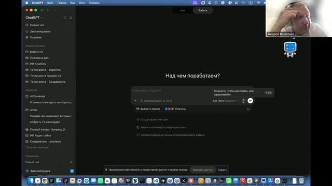Open project Точки роста - Воронеж
Viewport: 332px width, 186px height.
(x=43, y=70)
